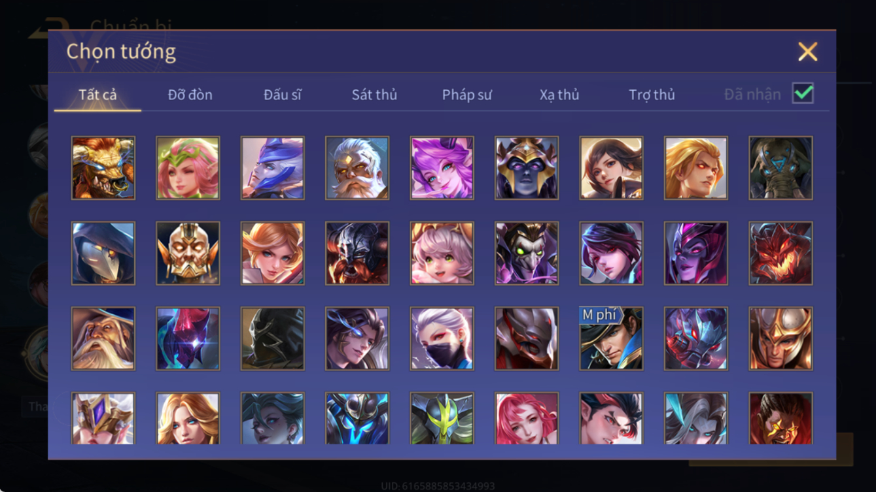
Task: Choose the white-bearded elder hero with glowing eyes
Action: (x=357, y=168)
